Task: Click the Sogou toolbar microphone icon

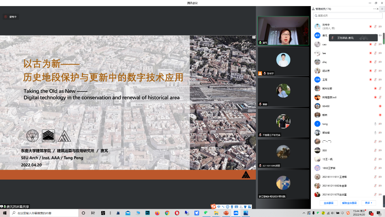Action: (x=232, y=207)
